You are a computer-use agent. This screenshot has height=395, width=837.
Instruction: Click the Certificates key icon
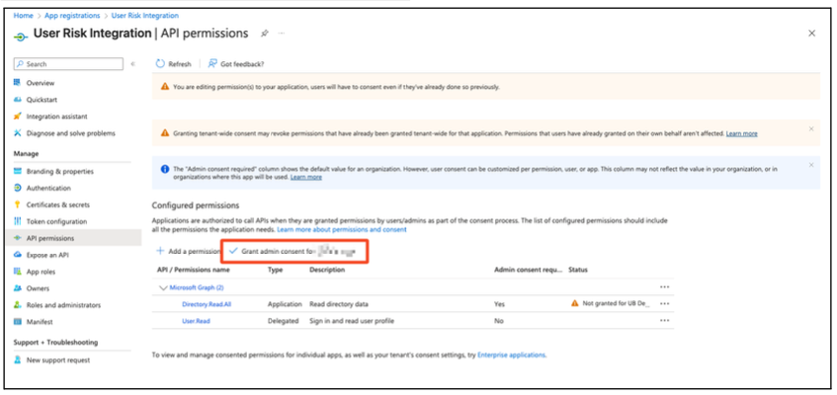click(x=17, y=205)
